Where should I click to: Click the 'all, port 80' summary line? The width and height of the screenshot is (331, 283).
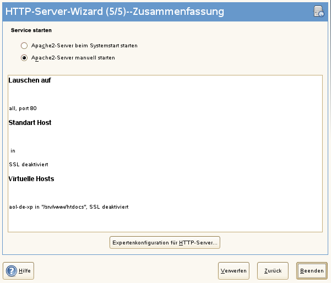click(23, 108)
